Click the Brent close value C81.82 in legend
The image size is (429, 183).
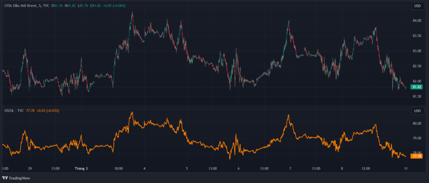coord(96,5)
